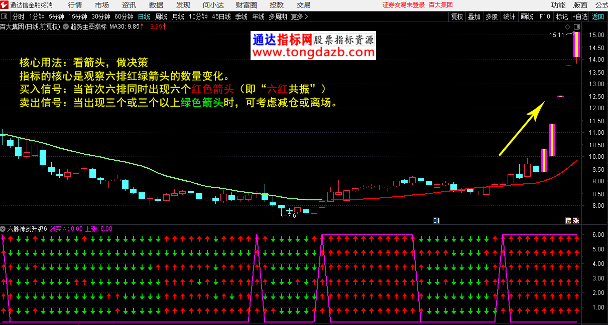This screenshot has width=608, height=325.
Task: Open the 投教 menu
Action: 277,5
